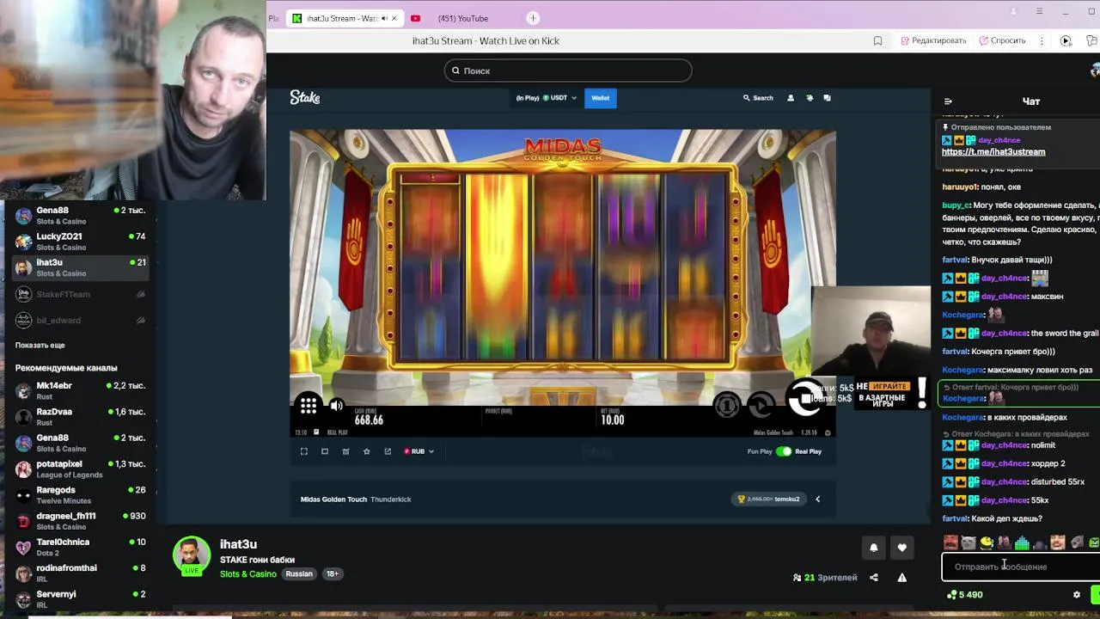The image size is (1100, 619).
Task: Open the t.me/ihat3ustream pinned link
Action: 993,151
